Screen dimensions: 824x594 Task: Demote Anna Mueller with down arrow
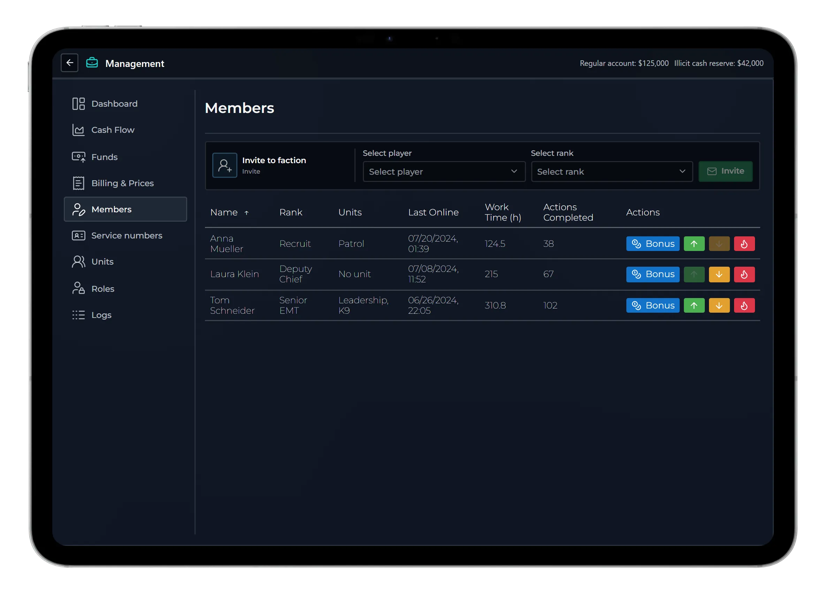tap(719, 244)
